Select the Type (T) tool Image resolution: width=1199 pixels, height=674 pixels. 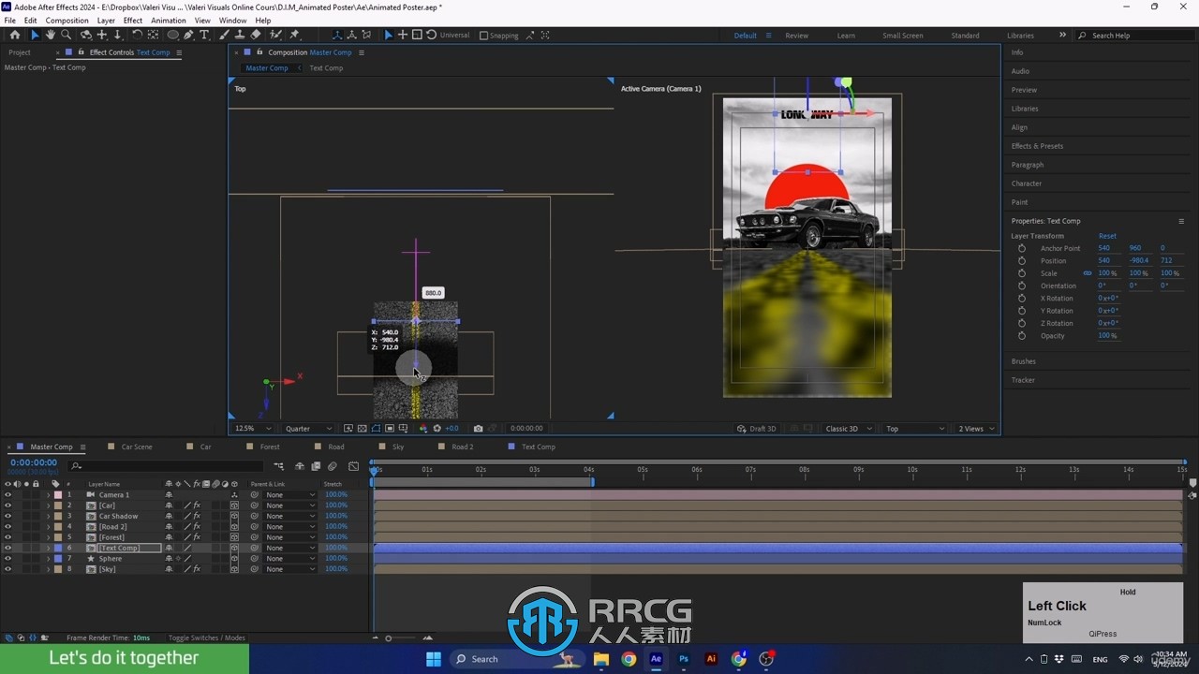pyautogui.click(x=204, y=35)
